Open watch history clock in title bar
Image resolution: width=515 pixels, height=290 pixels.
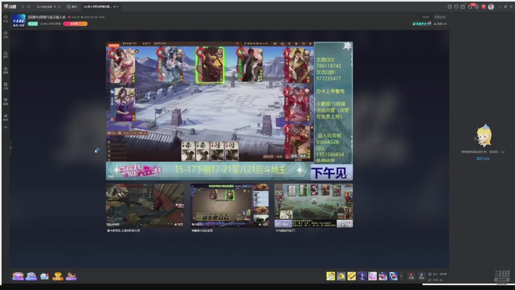pos(449,6)
